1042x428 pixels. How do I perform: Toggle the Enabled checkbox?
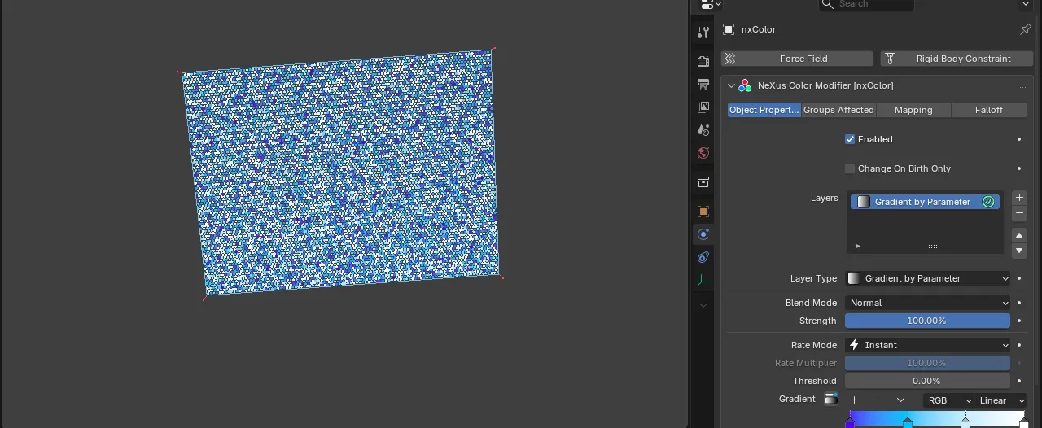(x=850, y=139)
